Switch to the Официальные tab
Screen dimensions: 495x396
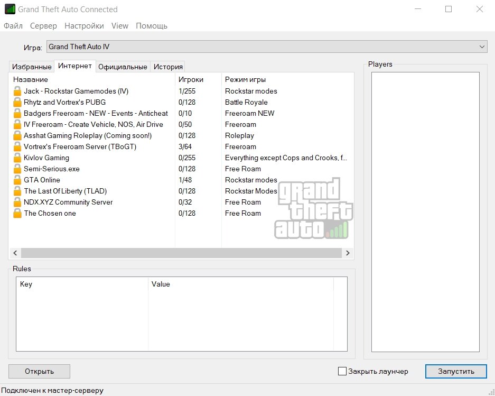(123, 67)
